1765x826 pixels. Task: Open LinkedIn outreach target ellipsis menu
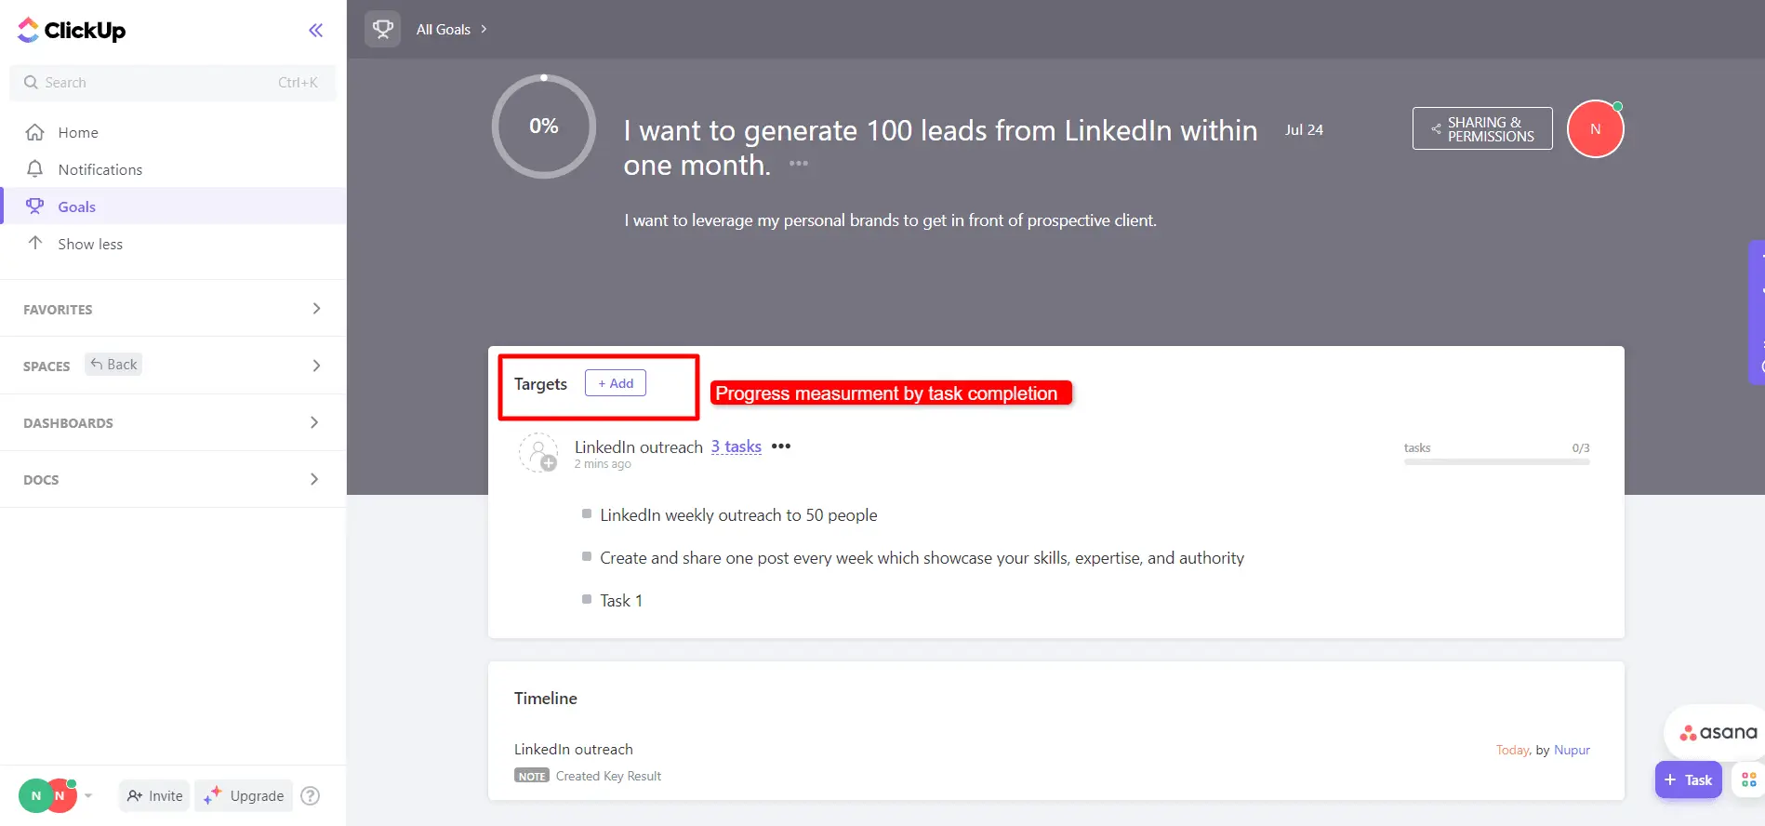click(x=781, y=446)
